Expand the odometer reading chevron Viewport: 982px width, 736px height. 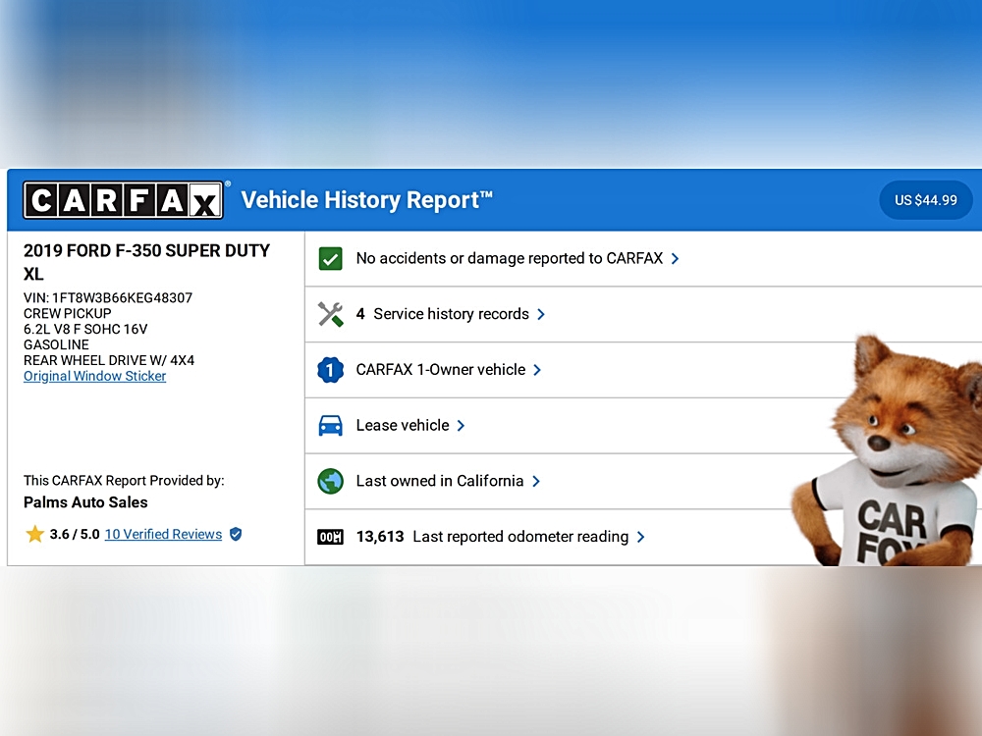640,537
